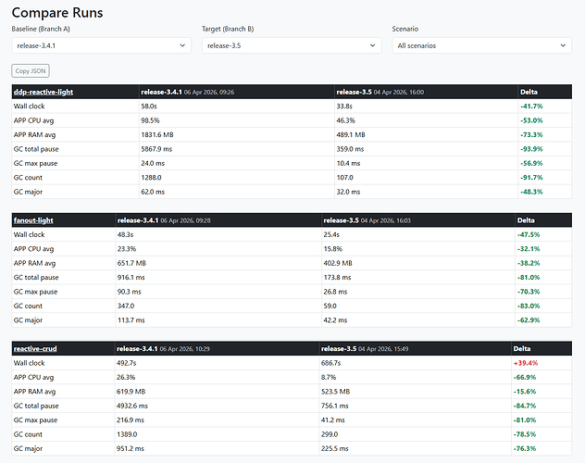Image resolution: width=585 pixels, height=463 pixels.
Task: Click the -93.9% GC total pause delta
Action: pos(530,148)
